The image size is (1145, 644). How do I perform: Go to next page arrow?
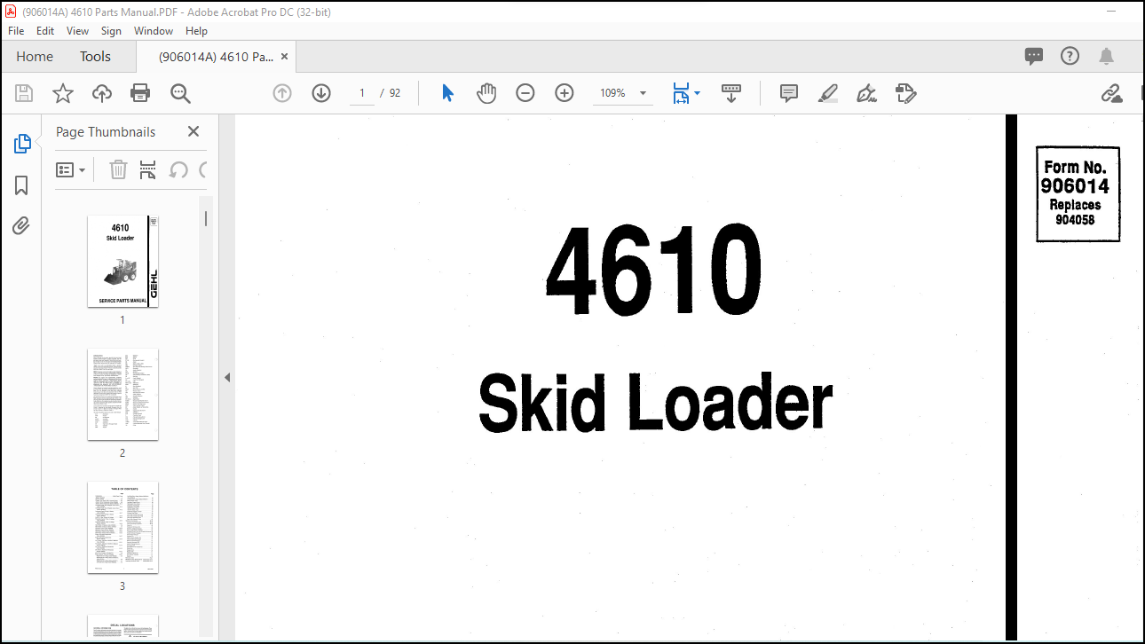tap(321, 93)
